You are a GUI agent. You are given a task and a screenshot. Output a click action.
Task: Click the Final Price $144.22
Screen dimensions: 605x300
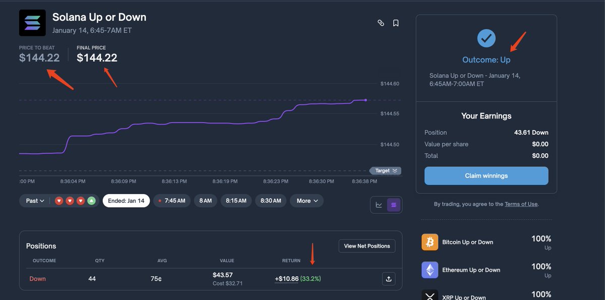point(97,58)
